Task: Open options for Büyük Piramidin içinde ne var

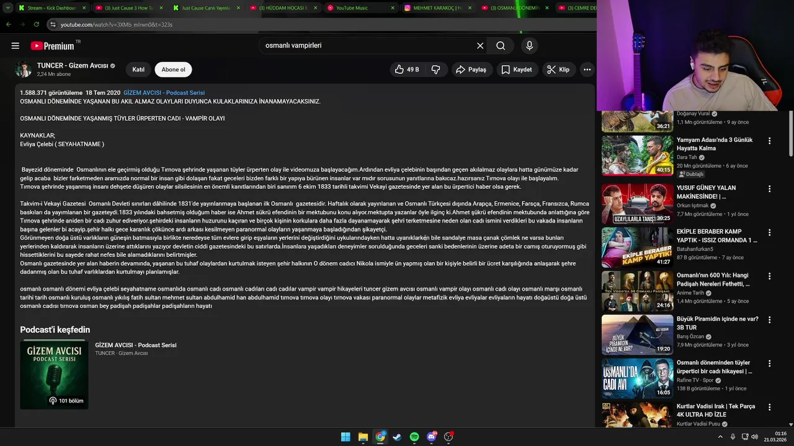Action: coord(770,320)
